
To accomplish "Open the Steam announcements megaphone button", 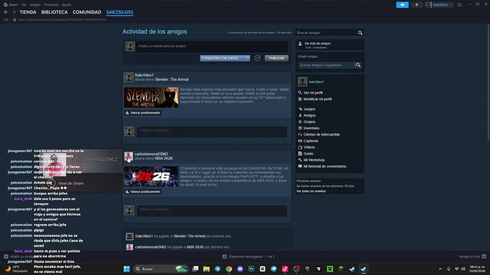I will click(402, 5).
